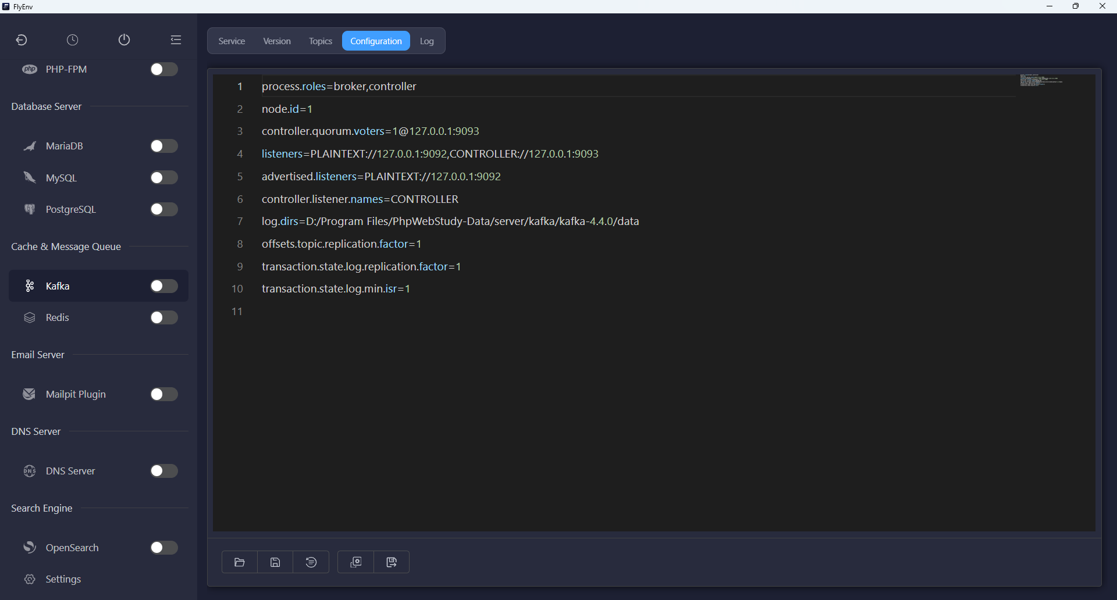Start Kafka with its toggle switch
The image size is (1117, 600).
[x=164, y=285]
